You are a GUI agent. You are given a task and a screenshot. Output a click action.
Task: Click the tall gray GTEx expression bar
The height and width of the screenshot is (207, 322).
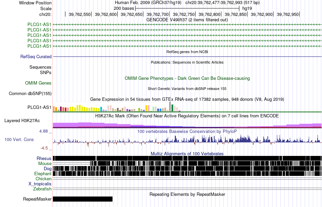[x=170, y=107]
